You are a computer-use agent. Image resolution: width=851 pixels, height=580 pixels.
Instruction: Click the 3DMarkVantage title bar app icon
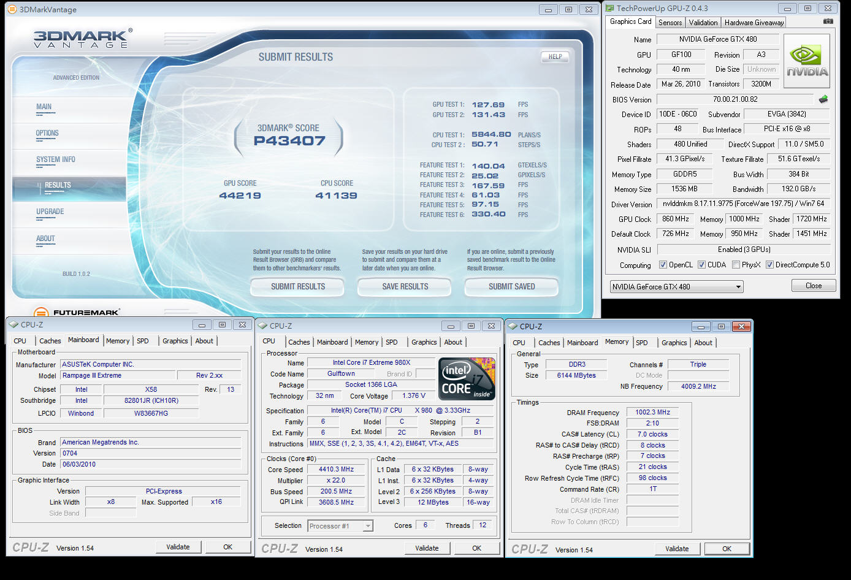click(12, 9)
